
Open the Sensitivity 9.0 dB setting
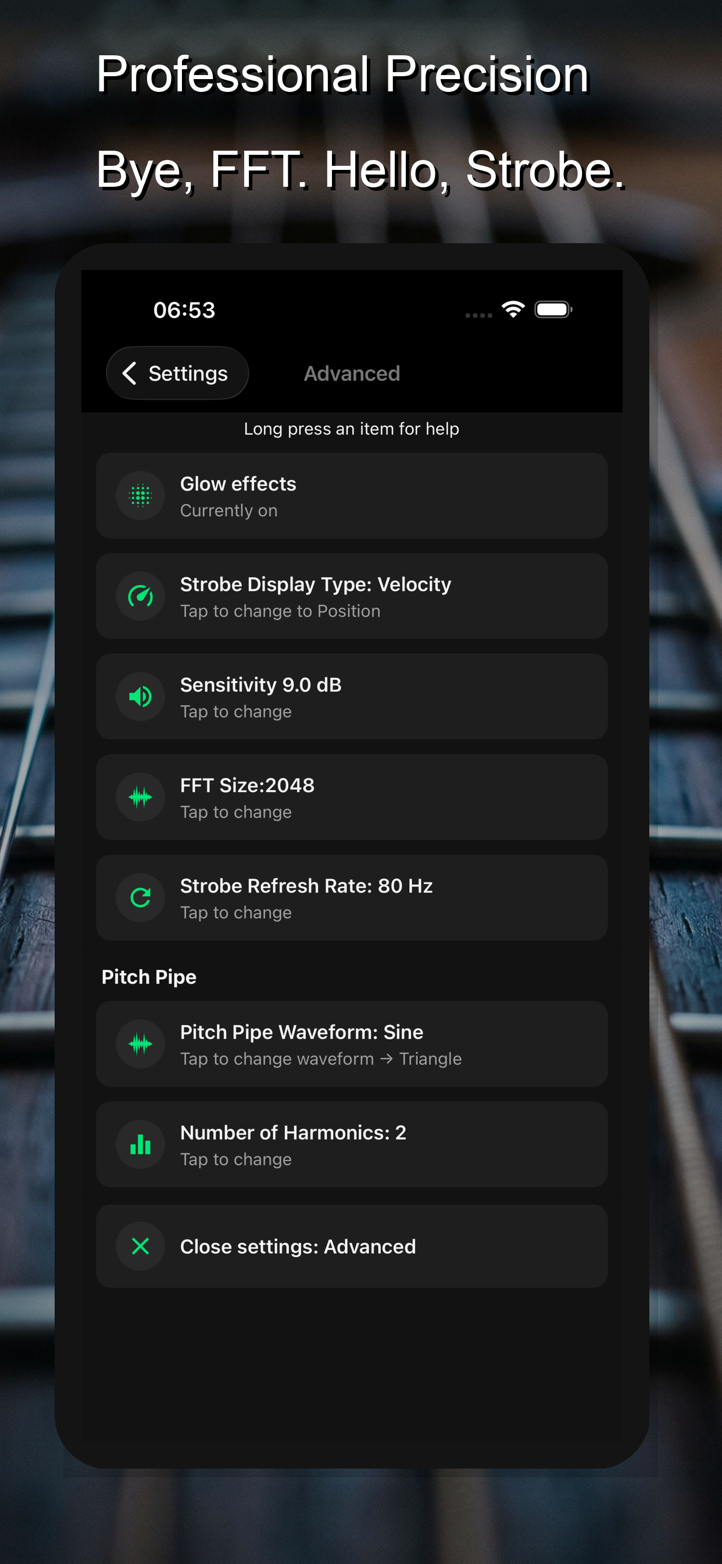coord(352,697)
